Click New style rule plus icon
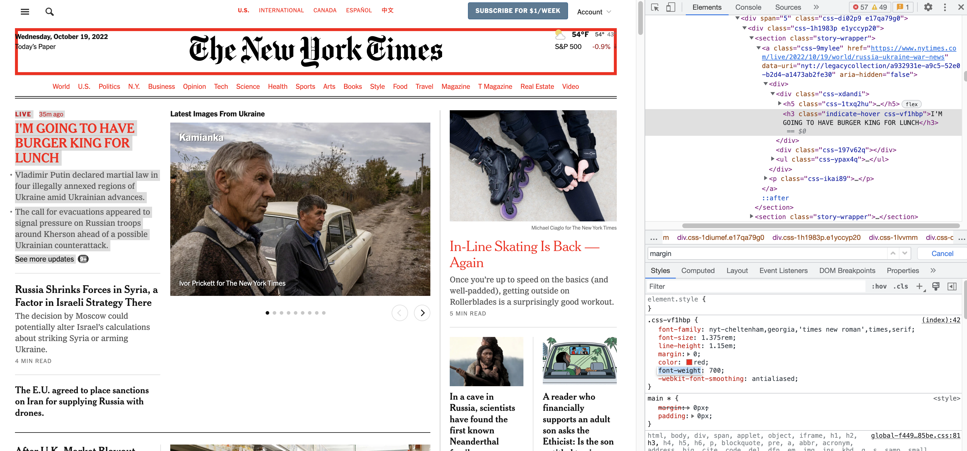Image resolution: width=967 pixels, height=451 pixels. (x=920, y=286)
